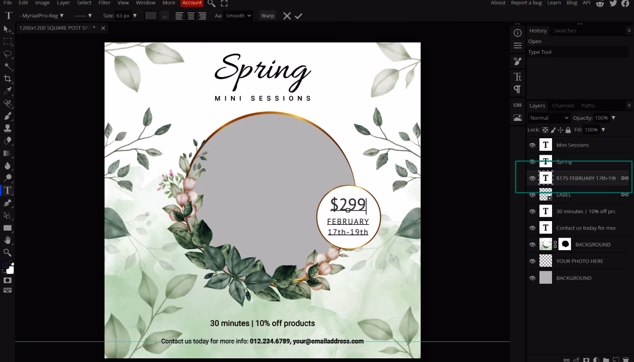
Task: Select the Gradient tool
Action: coord(7,154)
